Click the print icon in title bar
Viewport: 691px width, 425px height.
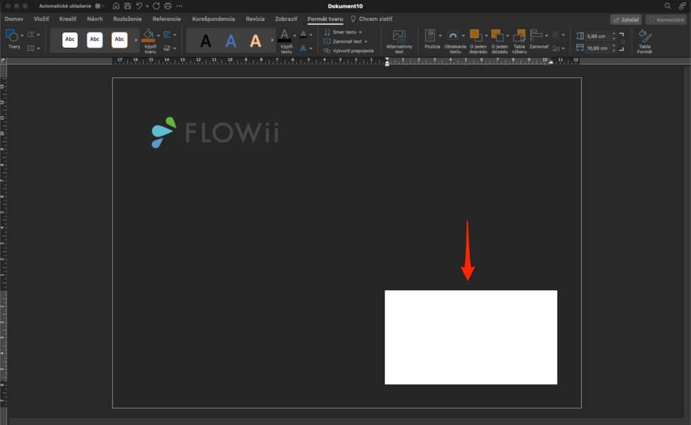pos(168,6)
